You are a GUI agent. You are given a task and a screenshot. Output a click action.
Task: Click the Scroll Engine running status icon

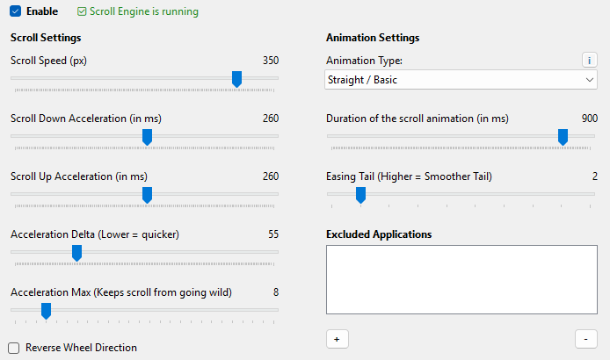(82, 11)
